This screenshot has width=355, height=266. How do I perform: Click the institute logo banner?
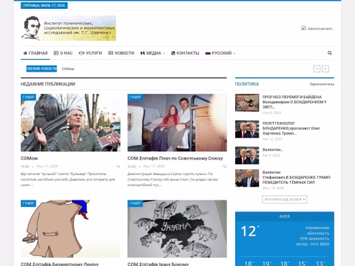68,28
